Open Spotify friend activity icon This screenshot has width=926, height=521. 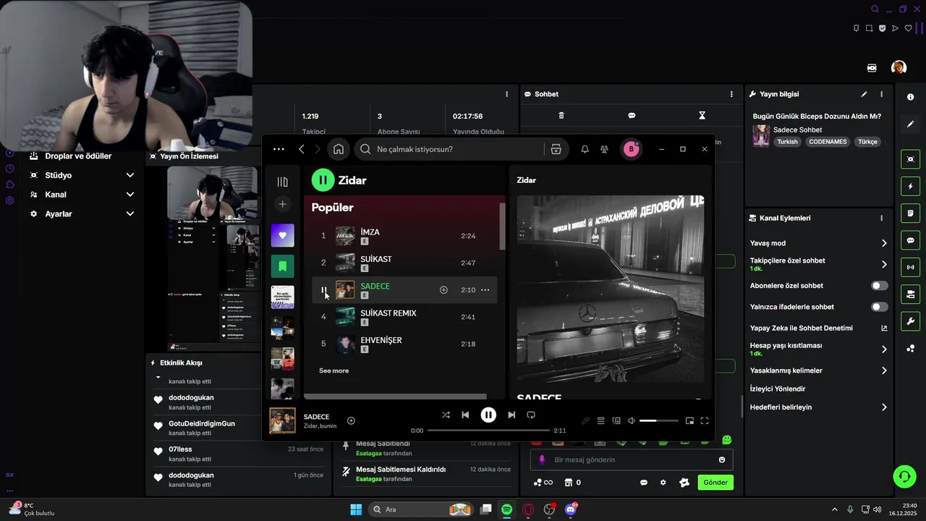[x=604, y=149]
